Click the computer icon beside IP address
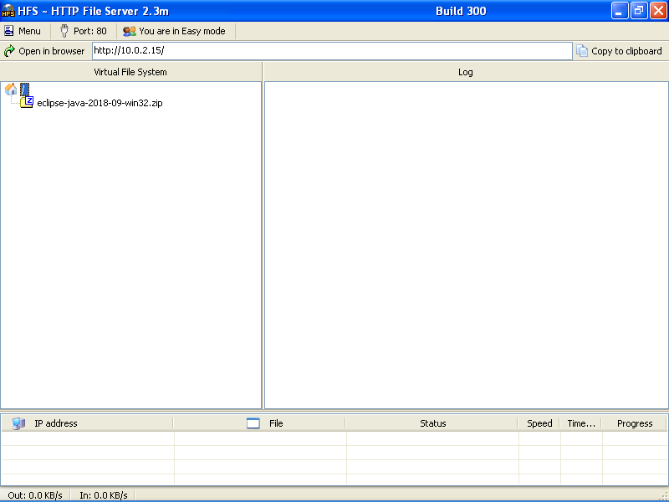 [18, 423]
